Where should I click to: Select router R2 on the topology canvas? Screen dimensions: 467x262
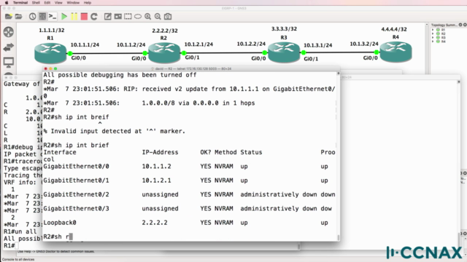164,52
